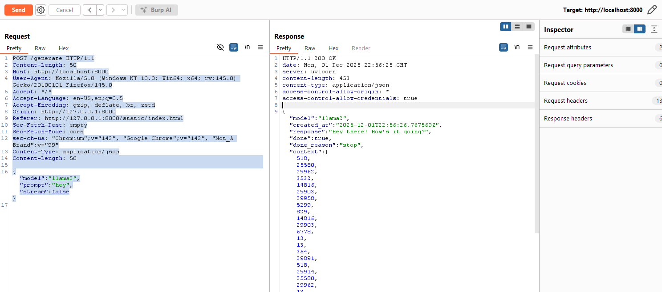Edit target with the pencil icon

652,10
